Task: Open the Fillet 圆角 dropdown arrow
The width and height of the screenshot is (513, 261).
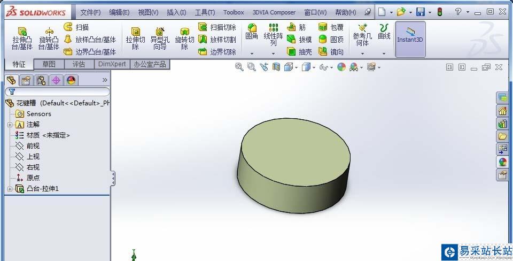Action: coord(252,53)
